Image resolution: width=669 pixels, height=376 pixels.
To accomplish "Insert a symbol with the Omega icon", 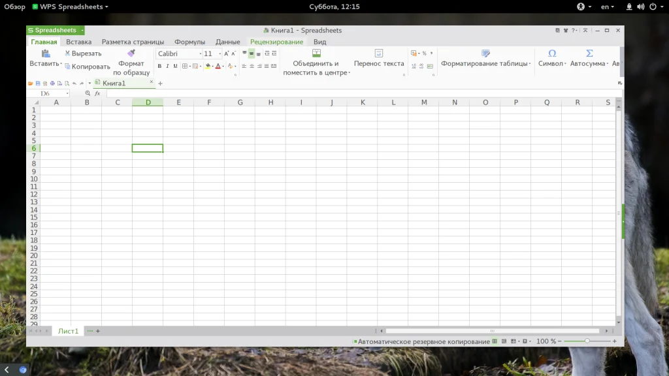I will tap(552, 54).
